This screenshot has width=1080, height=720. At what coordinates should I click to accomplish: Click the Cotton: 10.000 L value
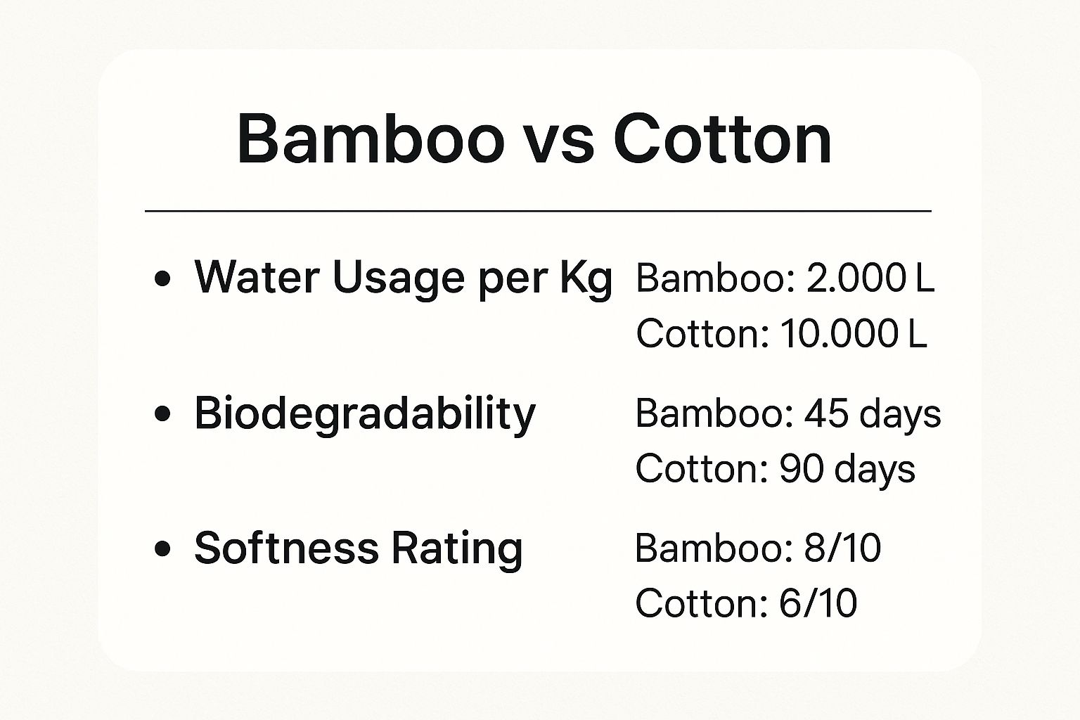click(x=782, y=333)
